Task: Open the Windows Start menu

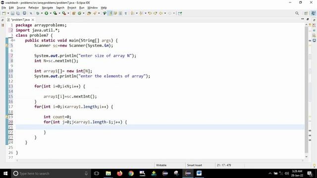Action: coord(5,174)
